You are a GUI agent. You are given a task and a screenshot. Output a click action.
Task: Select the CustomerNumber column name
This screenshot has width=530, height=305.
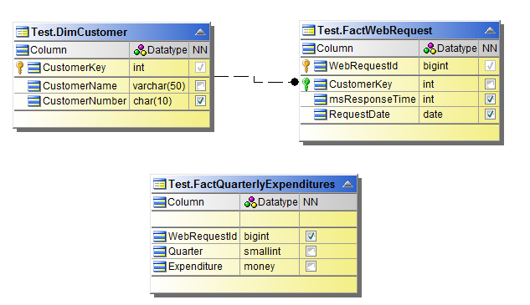pos(85,101)
